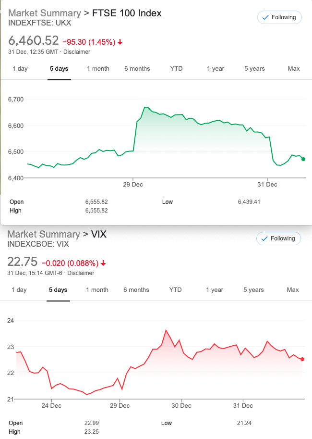Show VIX chart 5 years range
Viewport: 312px width, 439px height.
254,290
